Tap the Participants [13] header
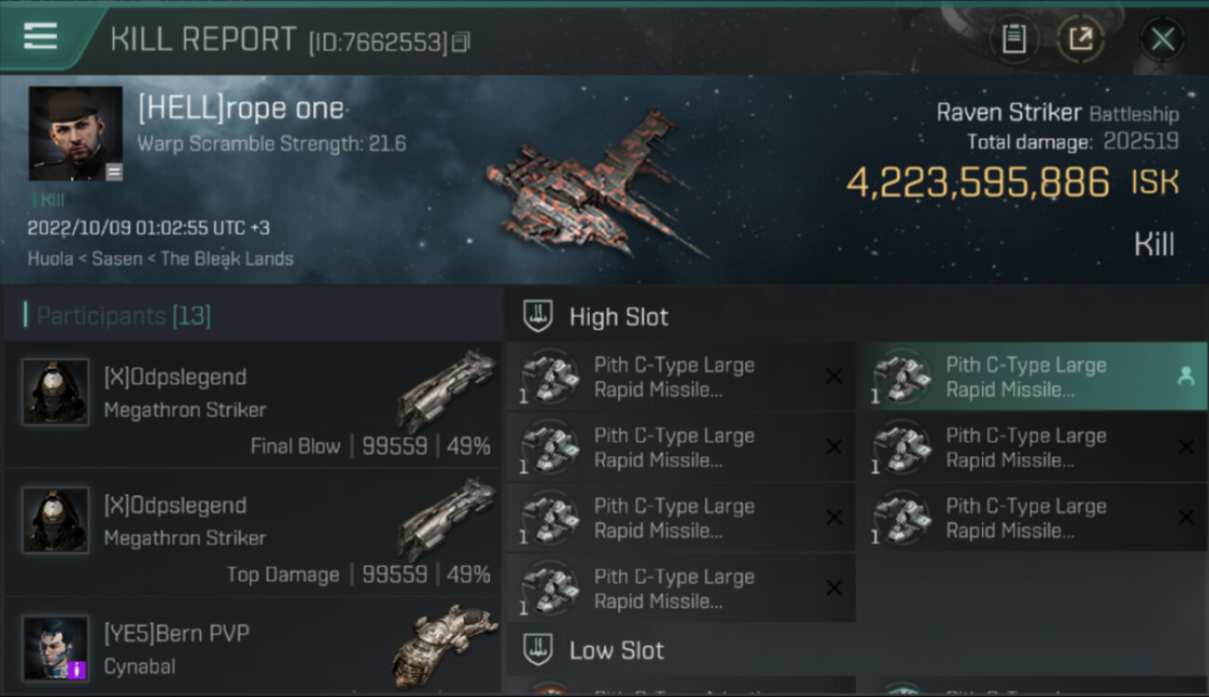Screen dimensions: 1209x697 pos(124,316)
